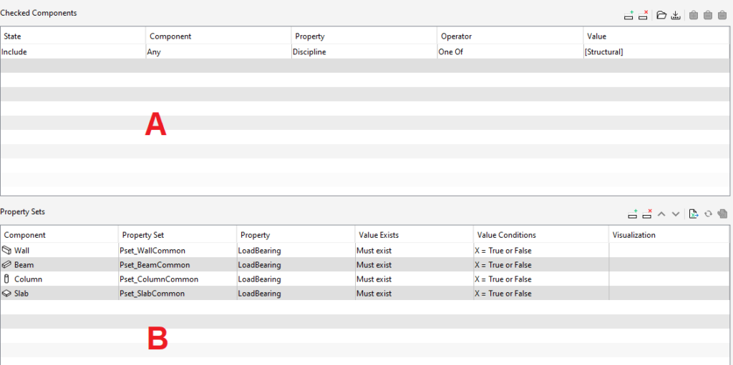The width and height of the screenshot is (733, 365).
Task: Click the Discipline property cell
Action: tap(309, 52)
